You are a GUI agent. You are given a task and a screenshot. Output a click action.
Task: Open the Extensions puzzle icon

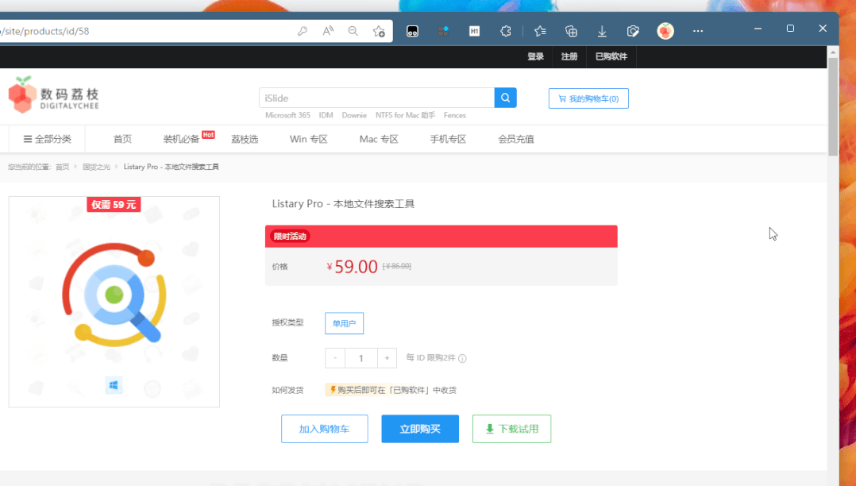coord(506,31)
